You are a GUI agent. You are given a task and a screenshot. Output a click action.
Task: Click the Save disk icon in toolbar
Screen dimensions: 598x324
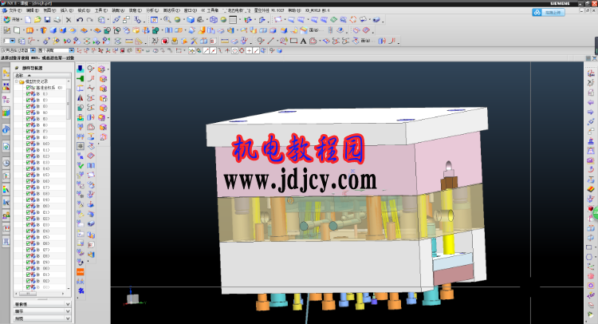[x=45, y=19]
